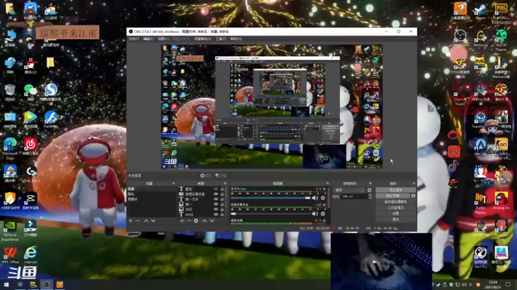
Task: Open the Among Us desktop shortcut
Action: click(x=501, y=200)
